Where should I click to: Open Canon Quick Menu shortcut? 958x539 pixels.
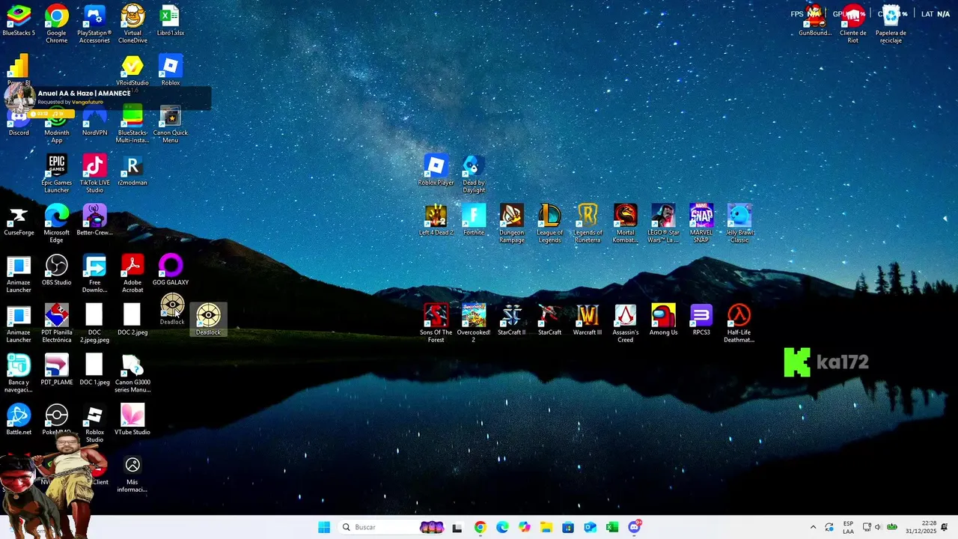(171, 124)
